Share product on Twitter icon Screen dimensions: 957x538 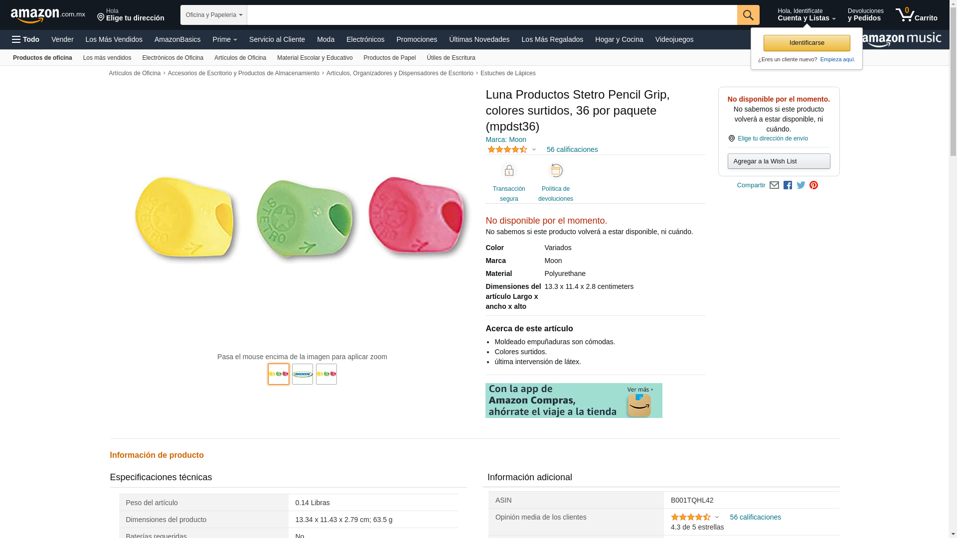(x=801, y=185)
